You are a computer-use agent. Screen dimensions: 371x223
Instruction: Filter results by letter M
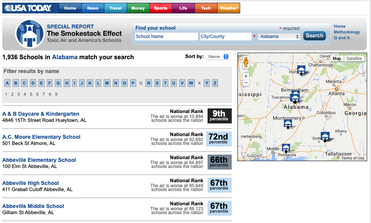(x=107, y=83)
